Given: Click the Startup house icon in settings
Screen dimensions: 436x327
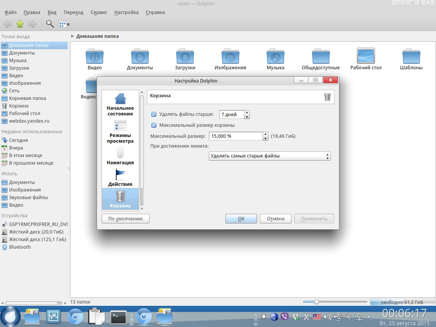Looking at the screenshot, I should pyautogui.click(x=120, y=98).
